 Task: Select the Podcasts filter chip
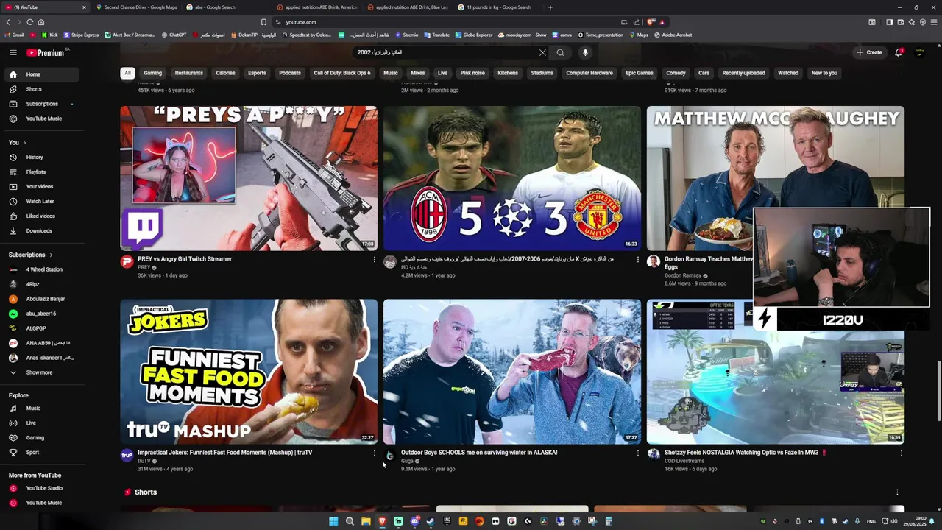click(289, 73)
